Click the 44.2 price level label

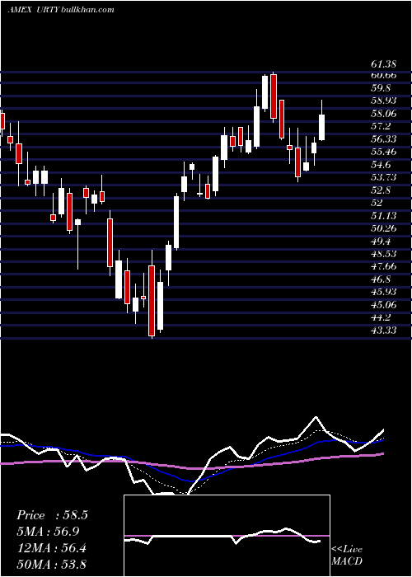(x=381, y=317)
